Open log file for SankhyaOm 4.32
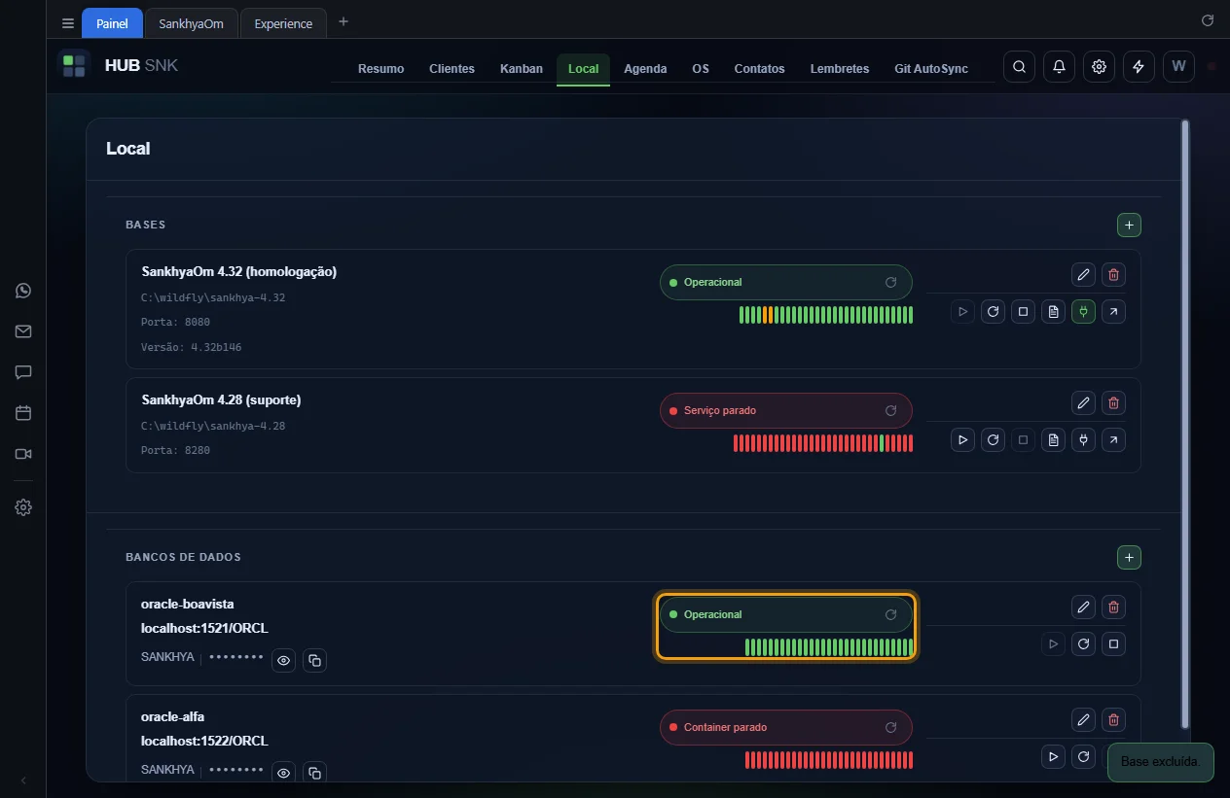1230x798 pixels. [x=1053, y=312]
